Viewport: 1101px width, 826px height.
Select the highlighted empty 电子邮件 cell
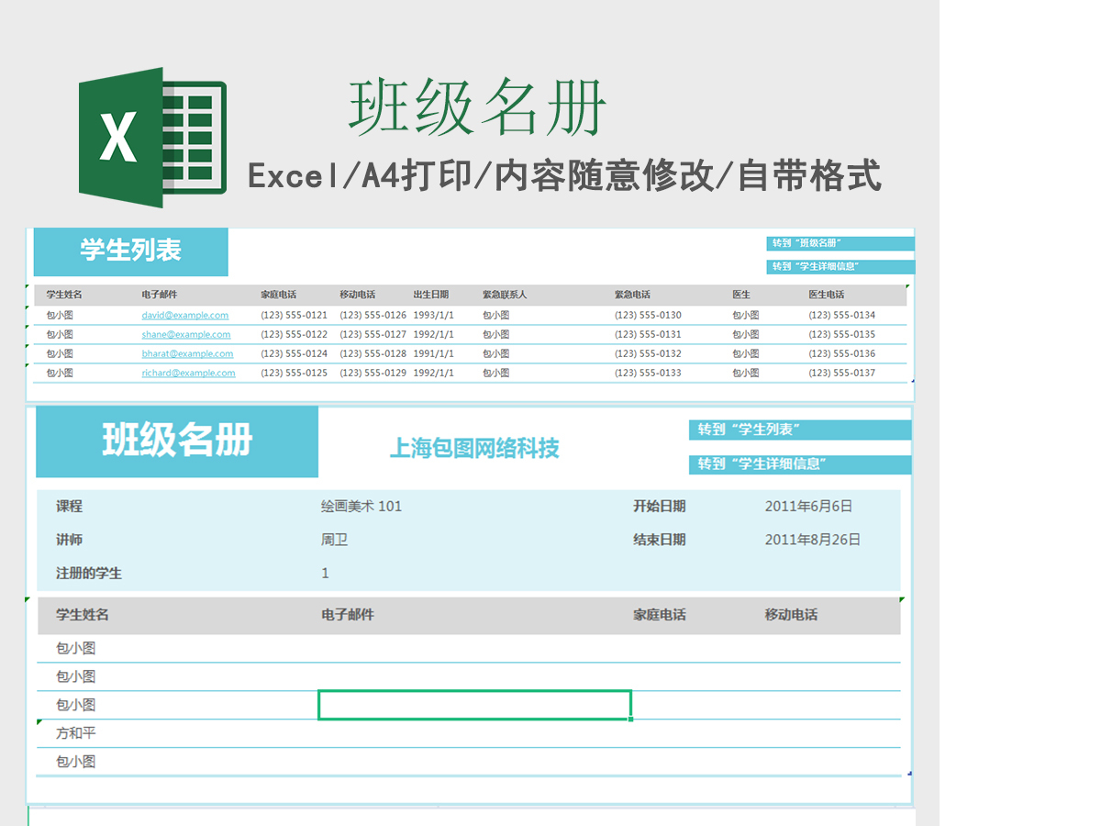coord(474,705)
